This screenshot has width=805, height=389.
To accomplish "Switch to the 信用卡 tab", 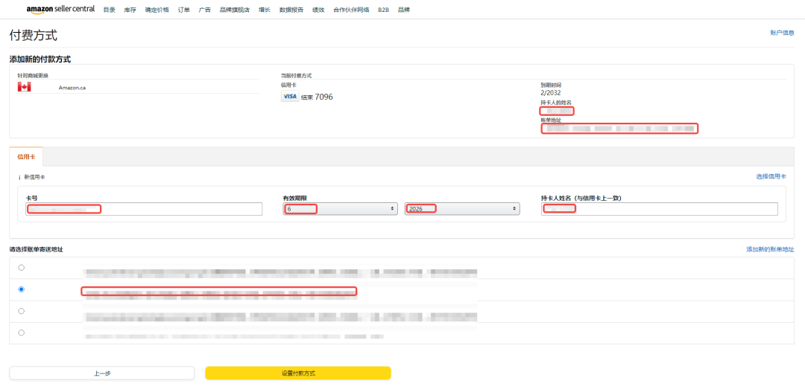I will (26, 157).
